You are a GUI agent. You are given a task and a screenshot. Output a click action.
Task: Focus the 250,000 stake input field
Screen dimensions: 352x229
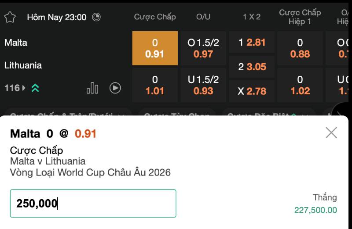(93, 203)
